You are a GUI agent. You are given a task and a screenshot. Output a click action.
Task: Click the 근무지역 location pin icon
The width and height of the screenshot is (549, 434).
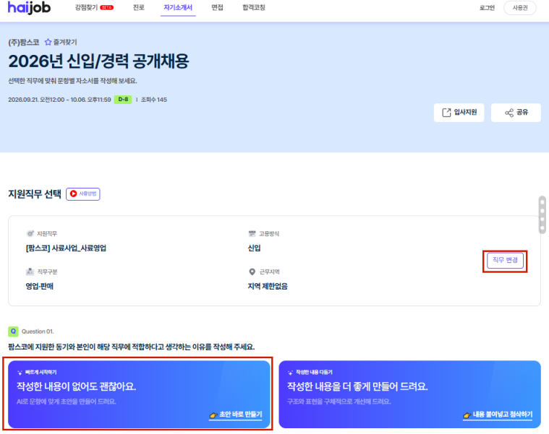point(252,272)
